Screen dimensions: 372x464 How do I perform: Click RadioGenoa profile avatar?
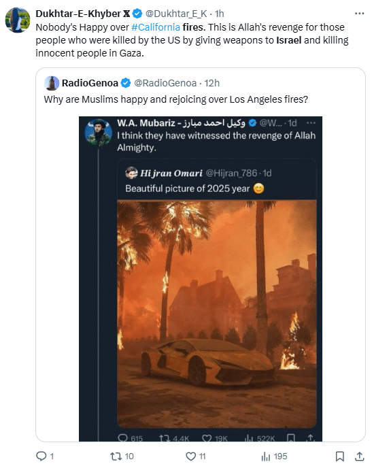click(52, 83)
